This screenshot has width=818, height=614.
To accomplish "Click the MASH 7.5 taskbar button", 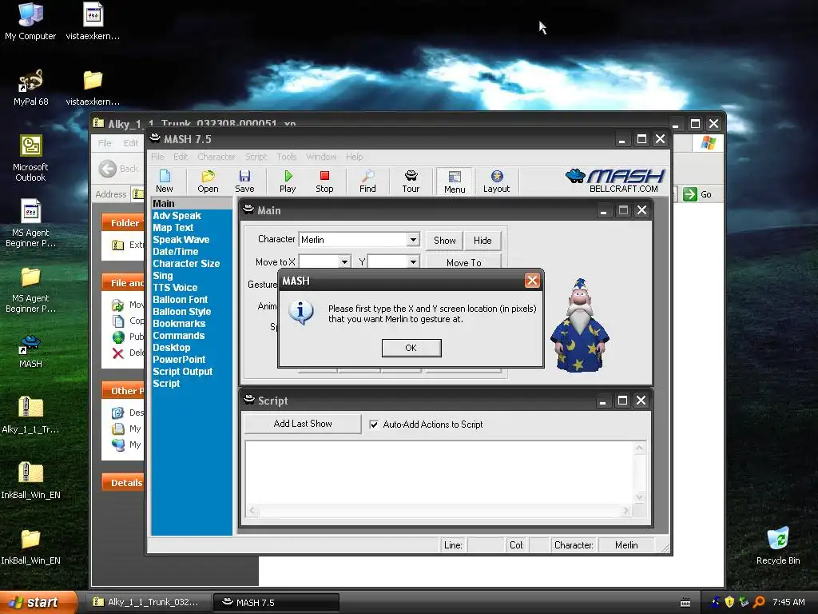I will (276, 603).
